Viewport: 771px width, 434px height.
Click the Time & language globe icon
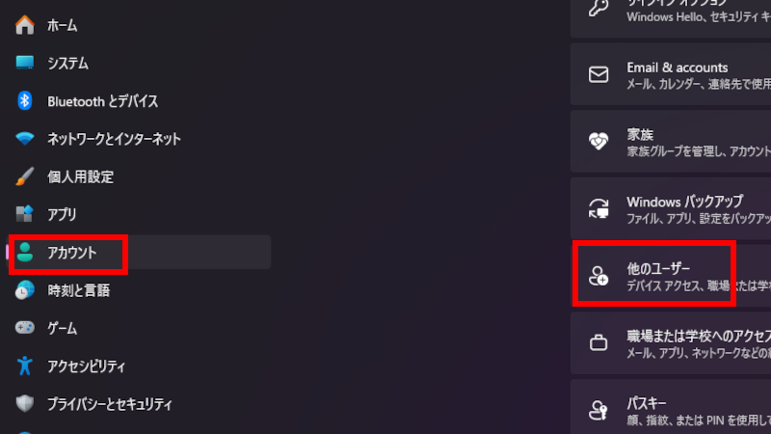(25, 289)
